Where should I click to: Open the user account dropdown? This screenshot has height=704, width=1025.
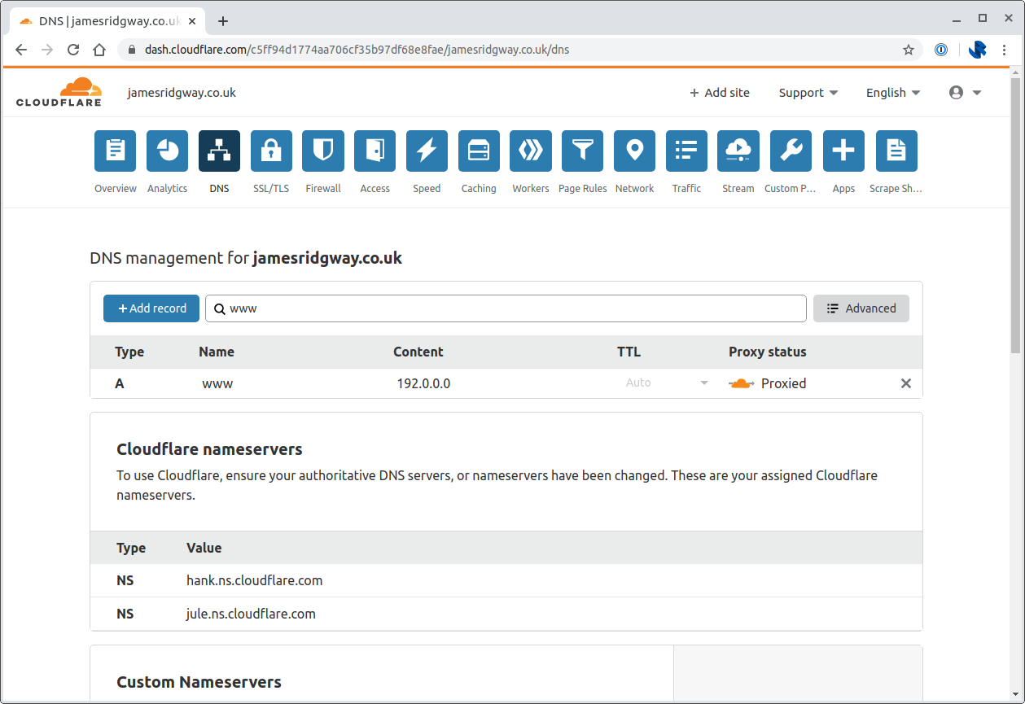(966, 93)
